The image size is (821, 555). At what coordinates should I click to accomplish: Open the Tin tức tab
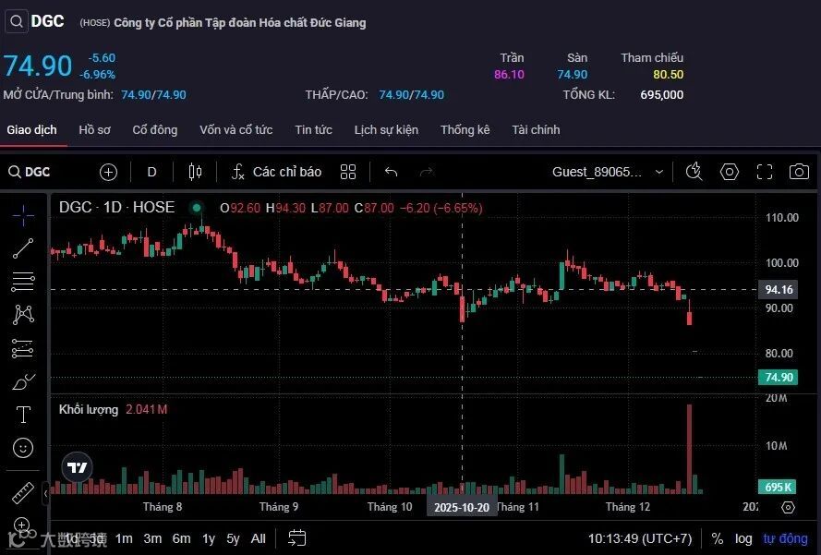click(313, 130)
